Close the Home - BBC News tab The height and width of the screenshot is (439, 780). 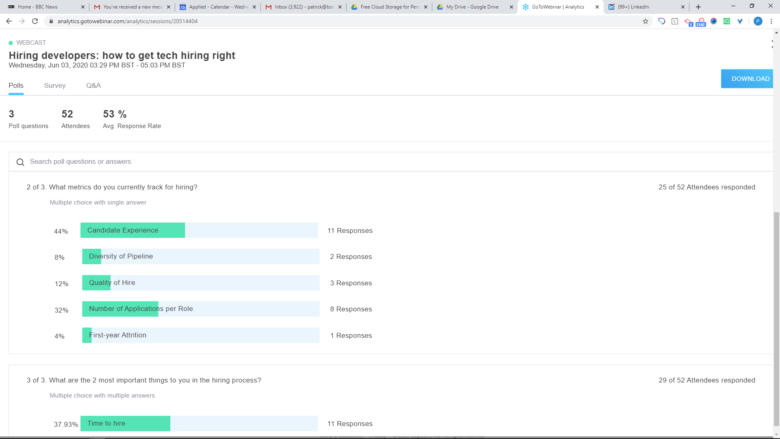[83, 7]
